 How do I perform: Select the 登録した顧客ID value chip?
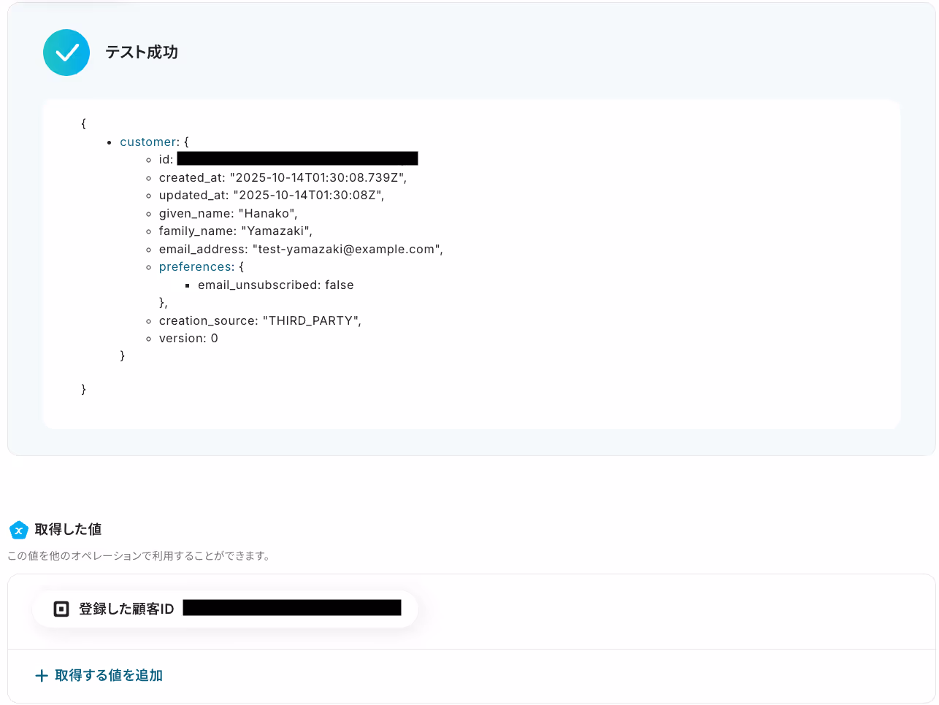click(x=226, y=609)
